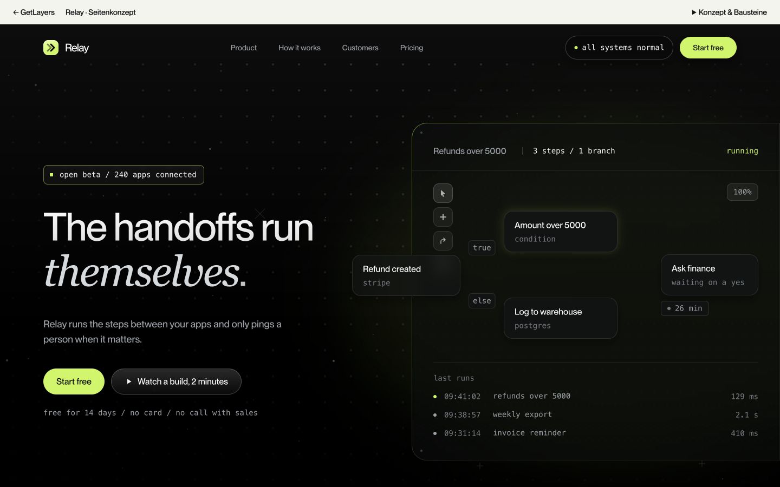The image size is (780, 487).
Task: Click the free for 14 days note
Action: (151, 413)
